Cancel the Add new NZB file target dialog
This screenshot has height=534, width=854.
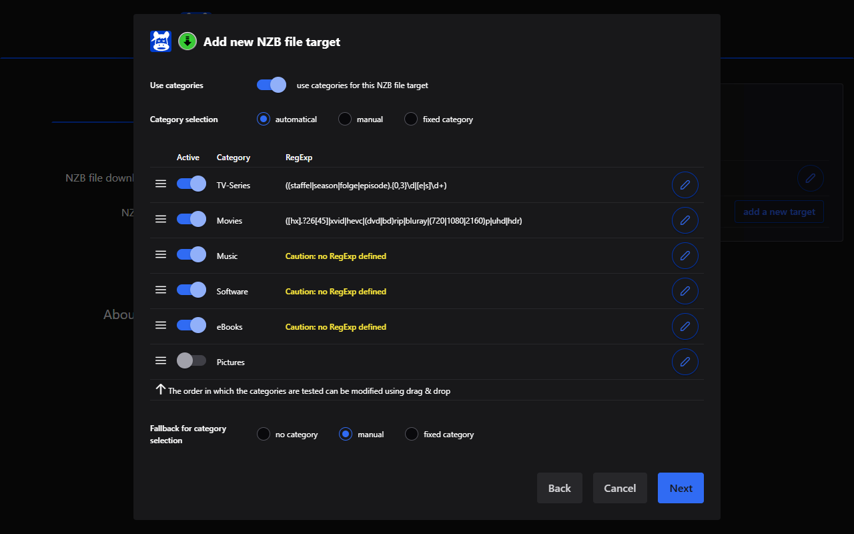click(x=620, y=488)
